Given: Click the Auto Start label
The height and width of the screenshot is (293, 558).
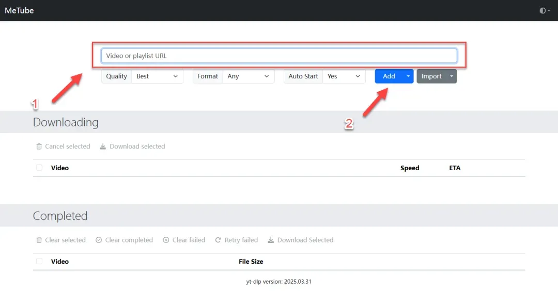Looking at the screenshot, I should 303,76.
